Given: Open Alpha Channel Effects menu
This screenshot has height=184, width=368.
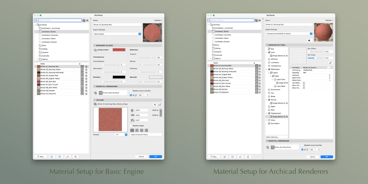Looking at the screenshot, I should click(146, 135).
